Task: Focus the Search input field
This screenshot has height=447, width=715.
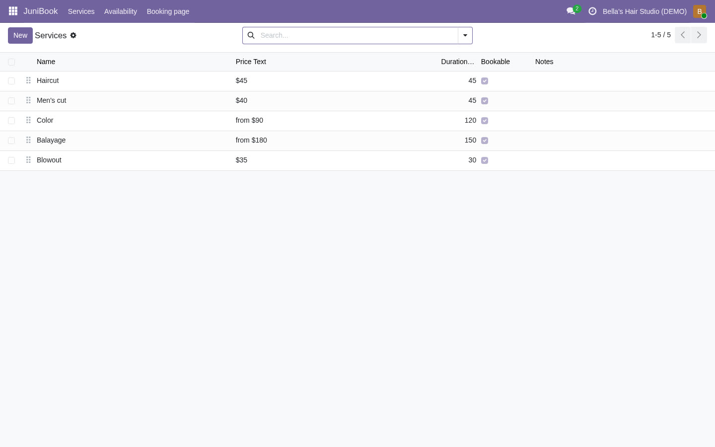Action: point(357,35)
